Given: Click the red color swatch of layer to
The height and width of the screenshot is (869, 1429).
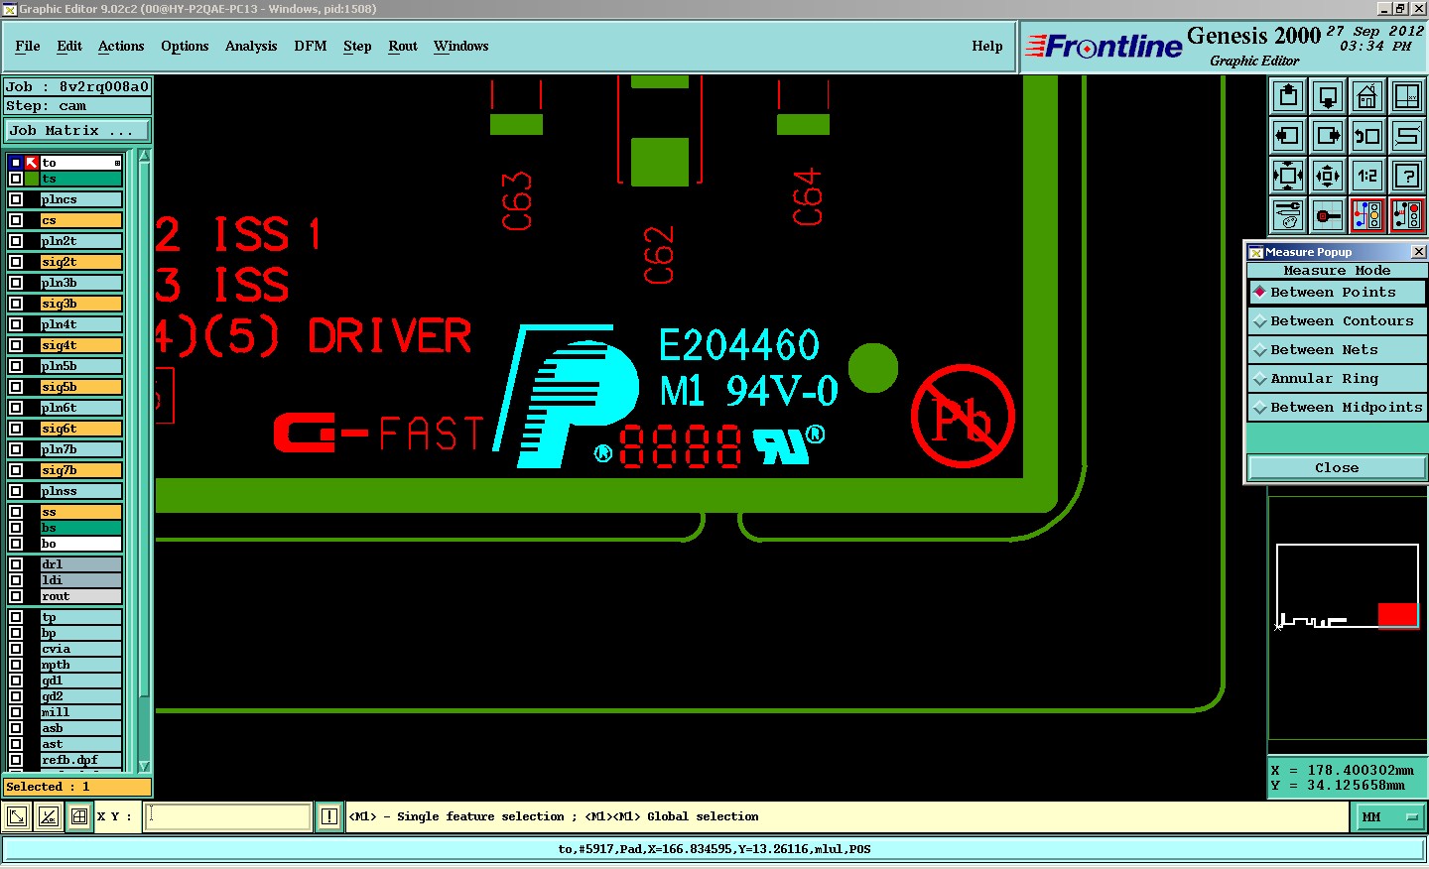Looking at the screenshot, I should [32, 163].
